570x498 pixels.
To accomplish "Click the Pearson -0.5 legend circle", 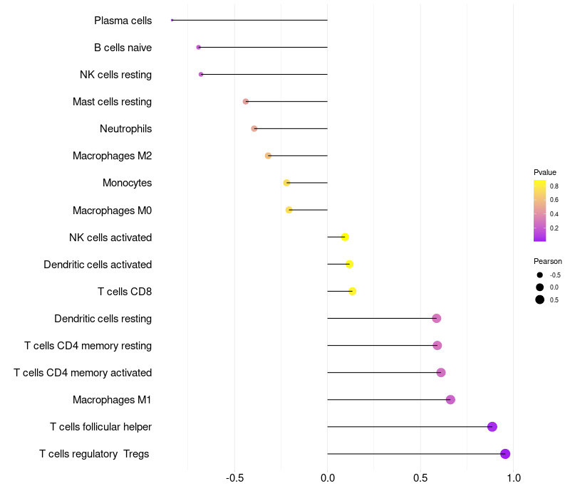I will (x=539, y=275).
